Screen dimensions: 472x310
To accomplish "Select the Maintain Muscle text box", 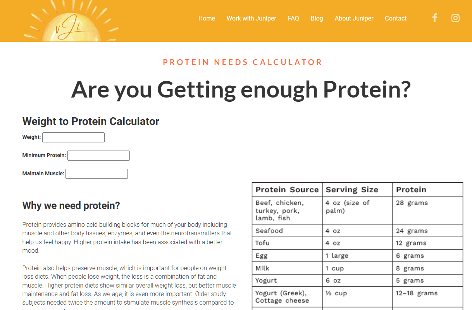I will click(x=96, y=174).
